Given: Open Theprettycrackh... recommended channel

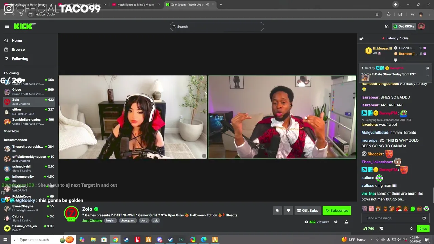Looking at the screenshot, I should [29, 149].
